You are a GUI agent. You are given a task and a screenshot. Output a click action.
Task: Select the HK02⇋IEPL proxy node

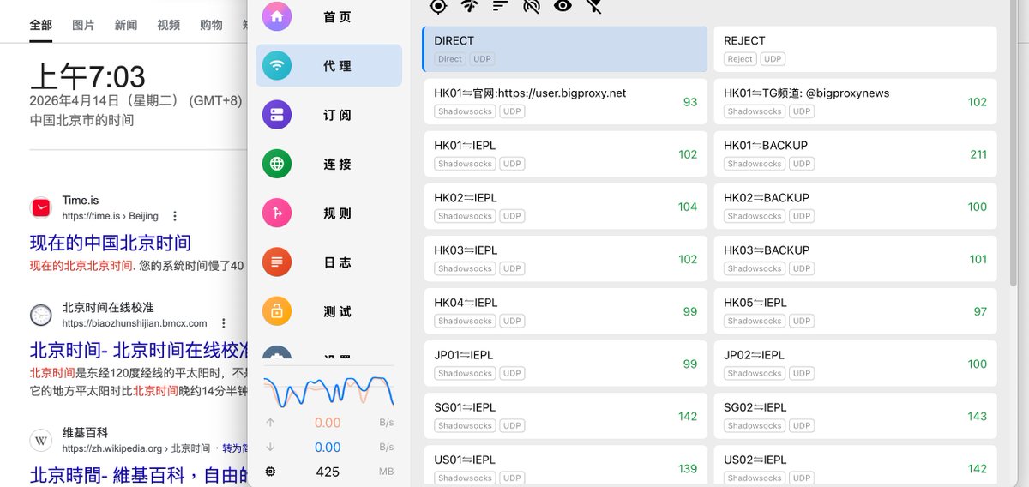click(x=565, y=206)
